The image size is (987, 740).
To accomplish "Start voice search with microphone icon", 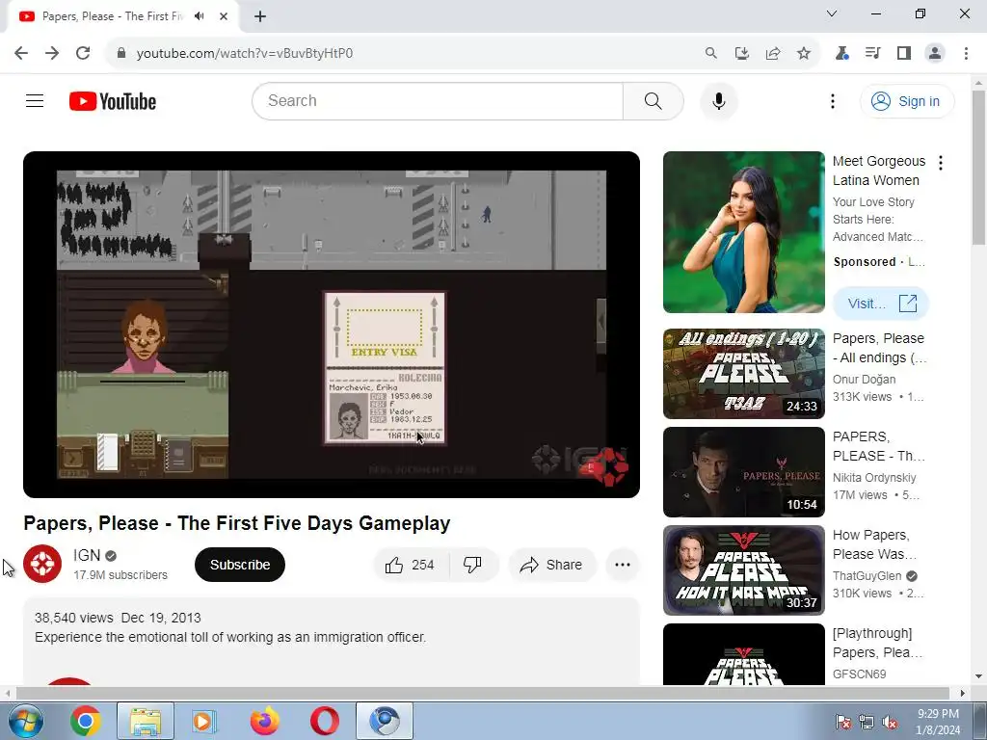I will click(x=718, y=100).
